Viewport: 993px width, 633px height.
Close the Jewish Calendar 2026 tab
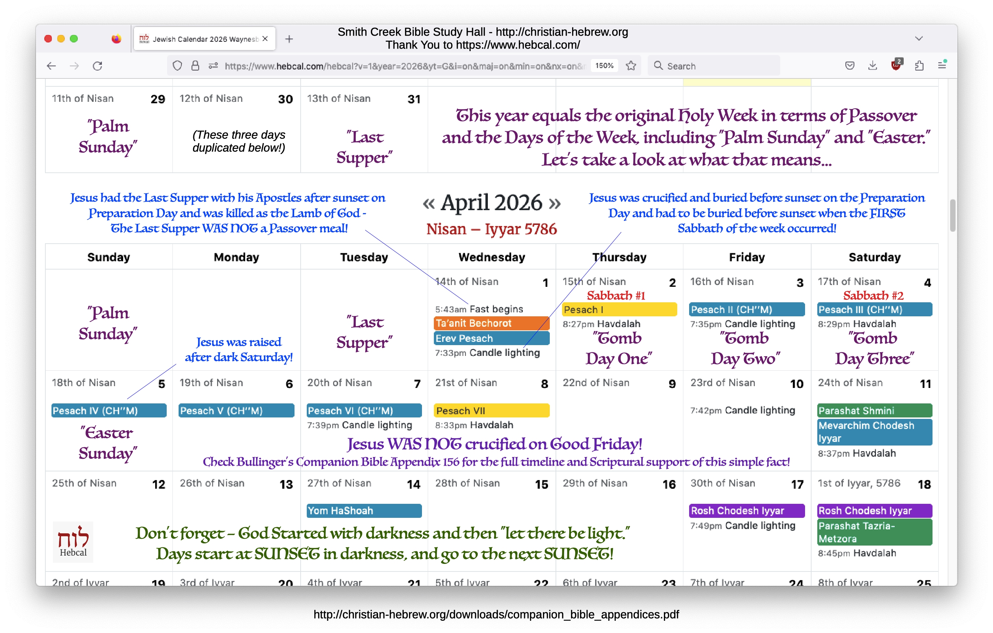pyautogui.click(x=265, y=39)
